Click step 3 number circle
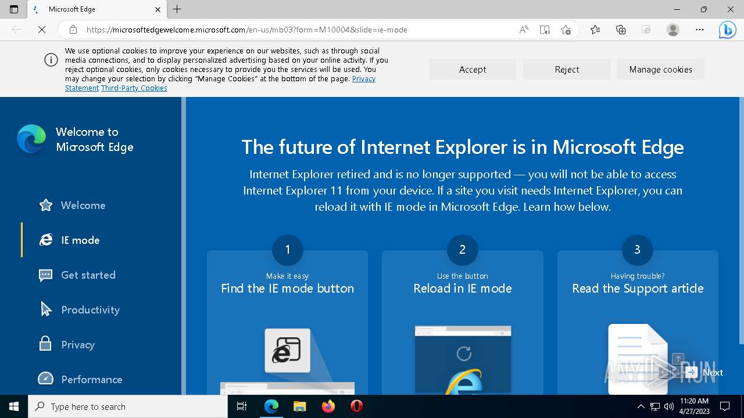The width and height of the screenshot is (744, 418). (x=637, y=250)
